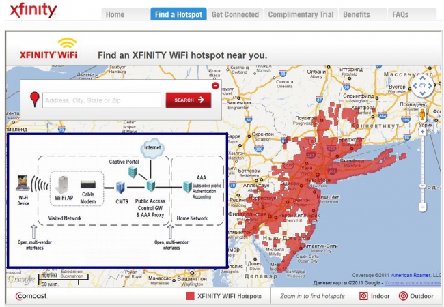Click the red map pin icon

[35, 99]
